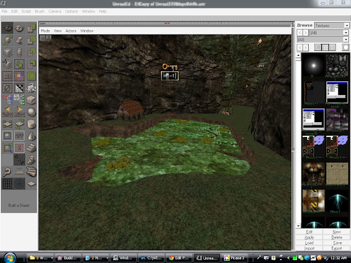
Task: Select the Pan textures tool
Action: click(7, 124)
